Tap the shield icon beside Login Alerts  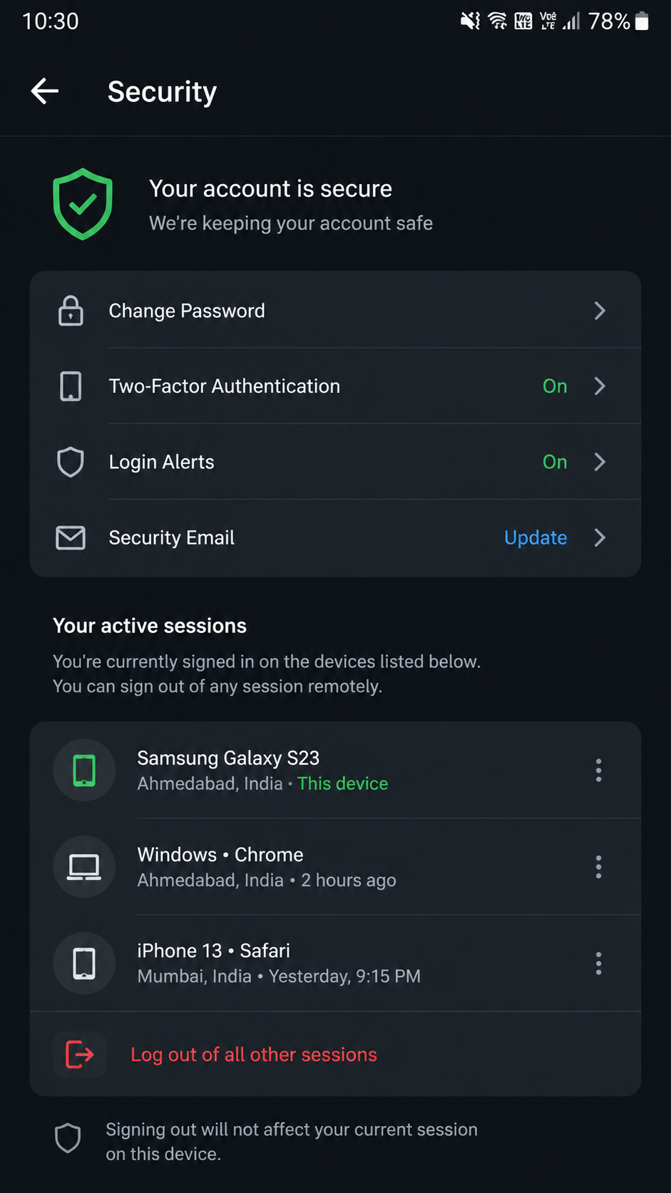click(x=71, y=462)
